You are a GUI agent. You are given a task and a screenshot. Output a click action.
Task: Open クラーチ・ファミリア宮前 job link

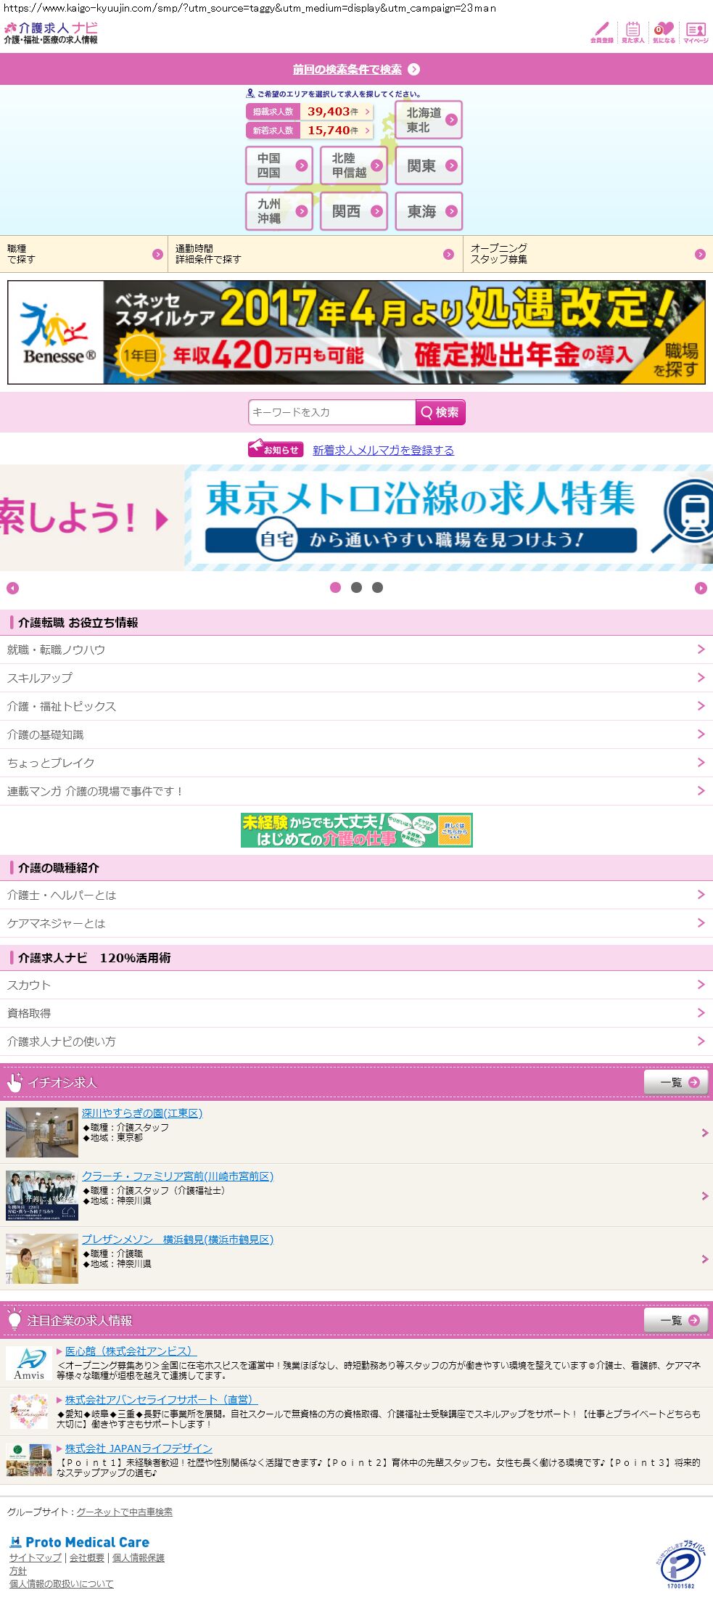pyautogui.click(x=178, y=1176)
